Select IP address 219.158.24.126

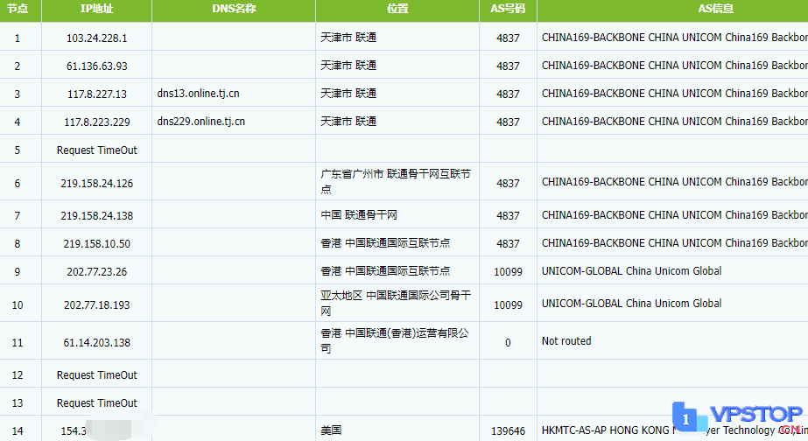pos(97,184)
